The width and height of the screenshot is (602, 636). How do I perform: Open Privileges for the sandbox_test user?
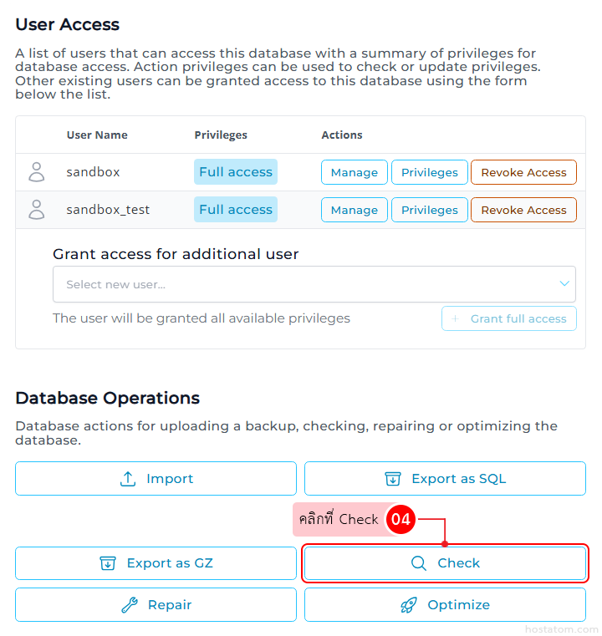coord(430,210)
